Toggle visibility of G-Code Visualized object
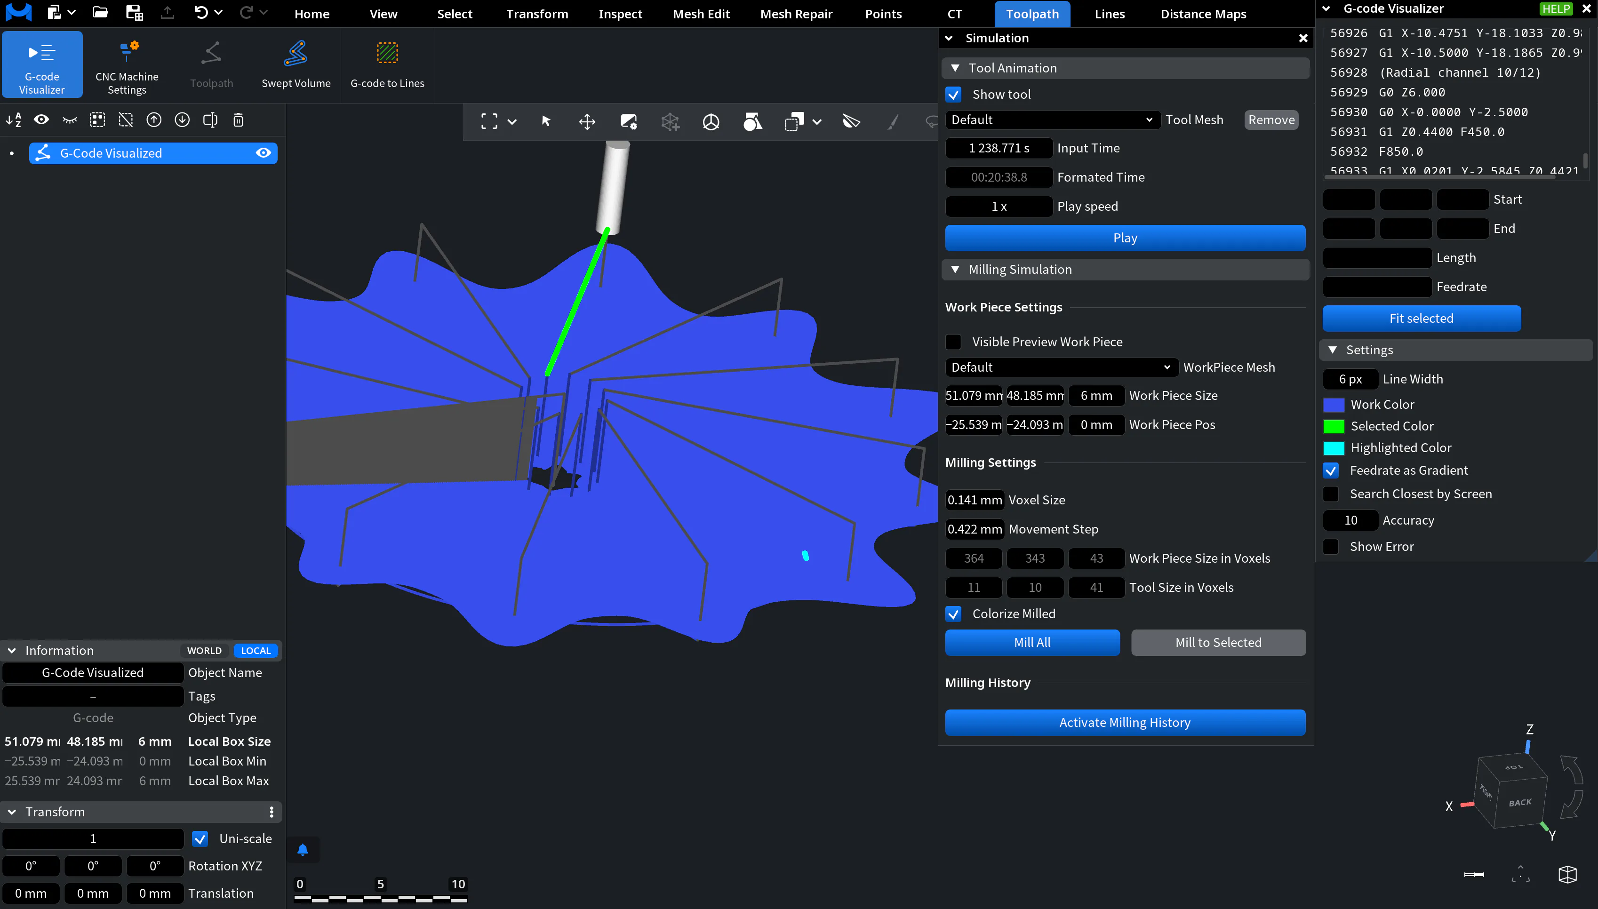 coord(264,153)
